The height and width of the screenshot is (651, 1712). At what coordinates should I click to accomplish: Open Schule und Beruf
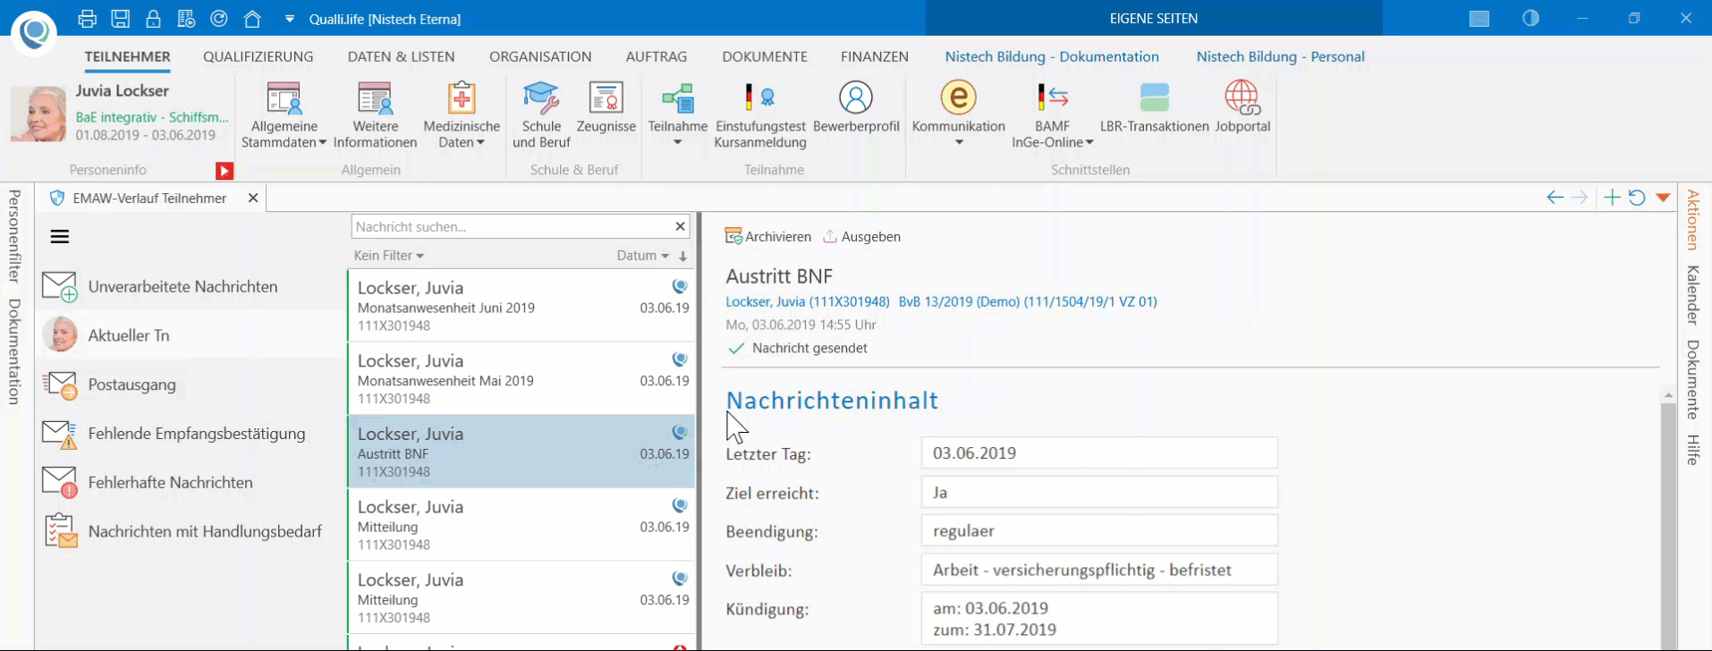coord(541,114)
